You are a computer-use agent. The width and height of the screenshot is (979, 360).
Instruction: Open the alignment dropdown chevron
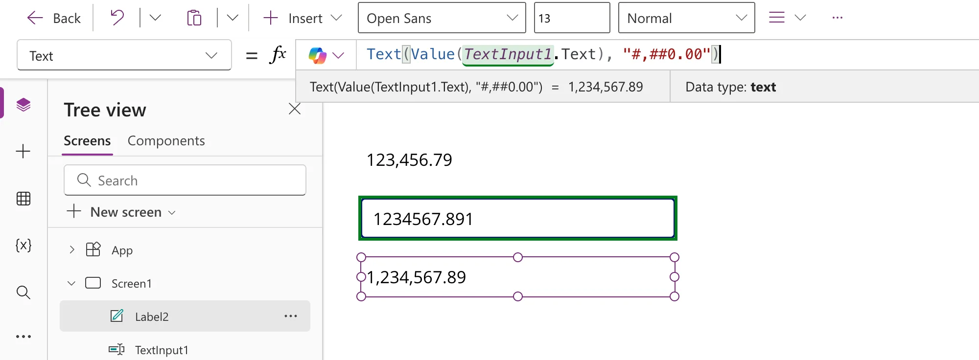(800, 18)
